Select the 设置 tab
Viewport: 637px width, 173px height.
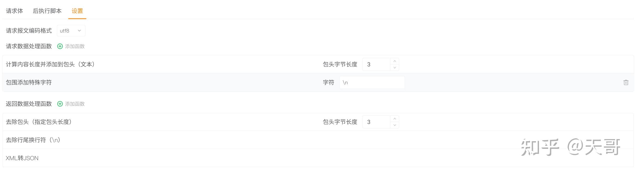pos(77,11)
